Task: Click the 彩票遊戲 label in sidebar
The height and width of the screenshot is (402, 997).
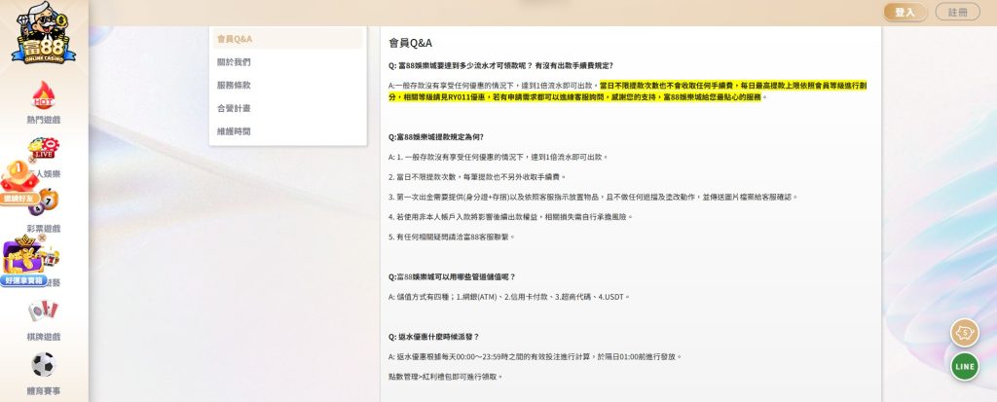Action: pos(43,229)
